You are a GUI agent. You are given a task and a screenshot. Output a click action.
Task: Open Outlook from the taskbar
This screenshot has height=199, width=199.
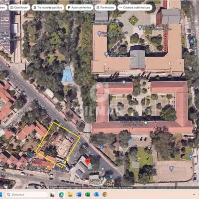(x=96, y=195)
